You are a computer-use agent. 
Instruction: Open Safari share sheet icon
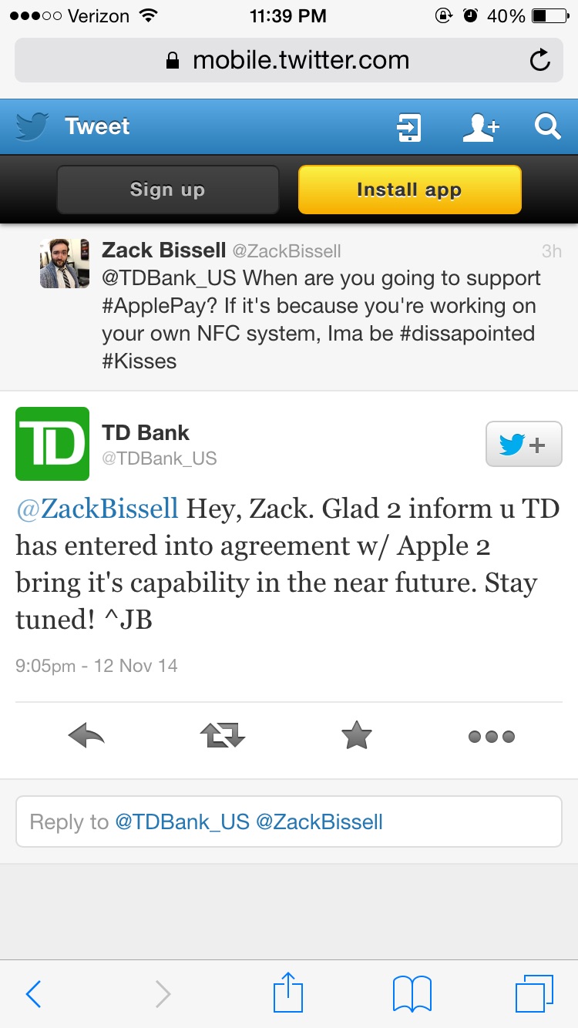tap(289, 993)
